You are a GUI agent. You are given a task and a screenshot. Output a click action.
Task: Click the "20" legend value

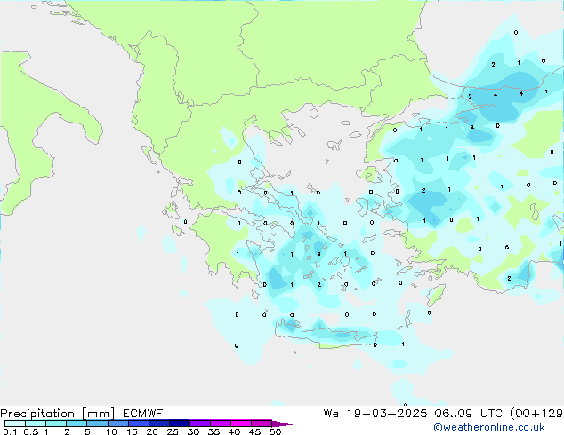[x=152, y=431]
